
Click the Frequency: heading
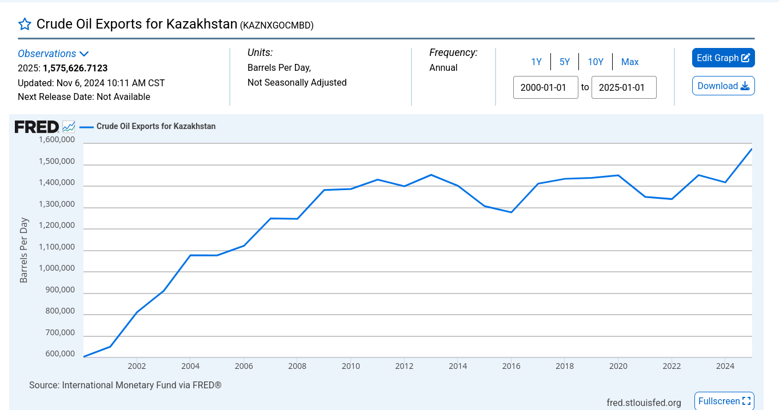click(x=453, y=53)
